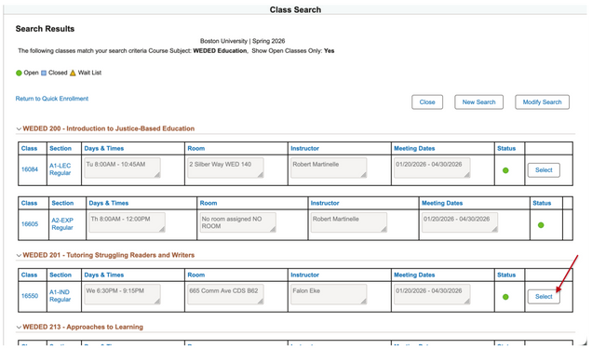Click the We 6:30PM - 9:15PM field
The height and width of the screenshot is (349, 592).
(122, 294)
